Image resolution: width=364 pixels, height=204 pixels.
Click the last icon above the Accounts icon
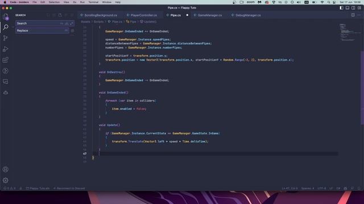click(x=6, y=92)
